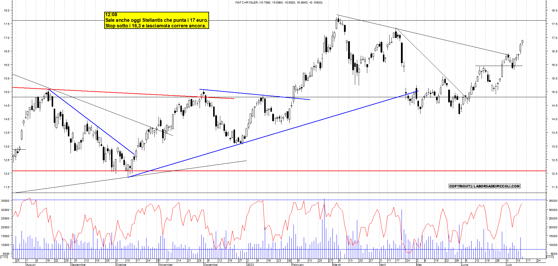
Task: Click the 15.5 price label on right axis
Action: tap(554, 78)
